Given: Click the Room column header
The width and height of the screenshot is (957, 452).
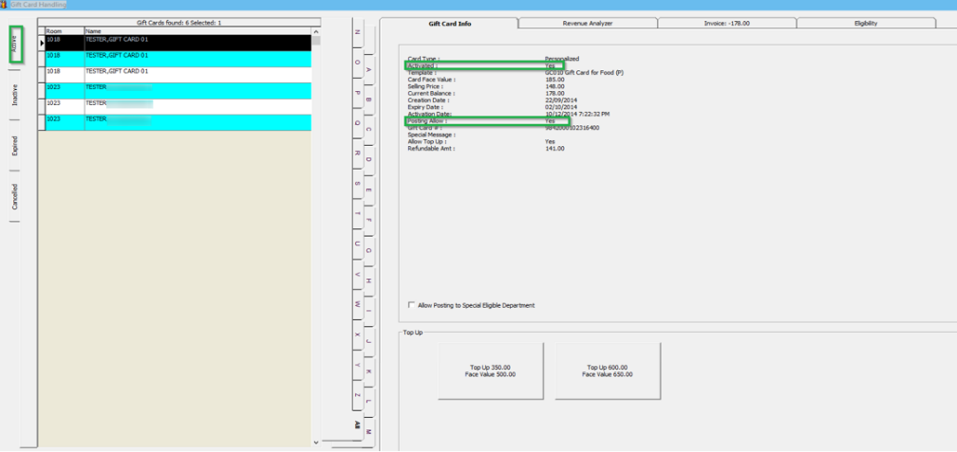Looking at the screenshot, I should pos(65,30).
